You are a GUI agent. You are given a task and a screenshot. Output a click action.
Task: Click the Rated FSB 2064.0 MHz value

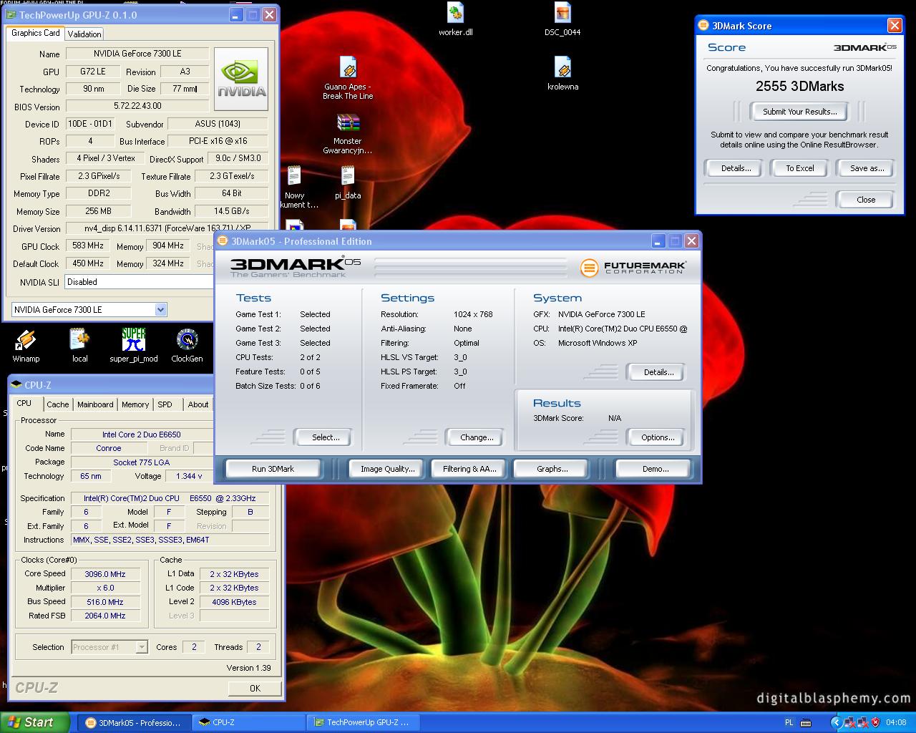105,616
